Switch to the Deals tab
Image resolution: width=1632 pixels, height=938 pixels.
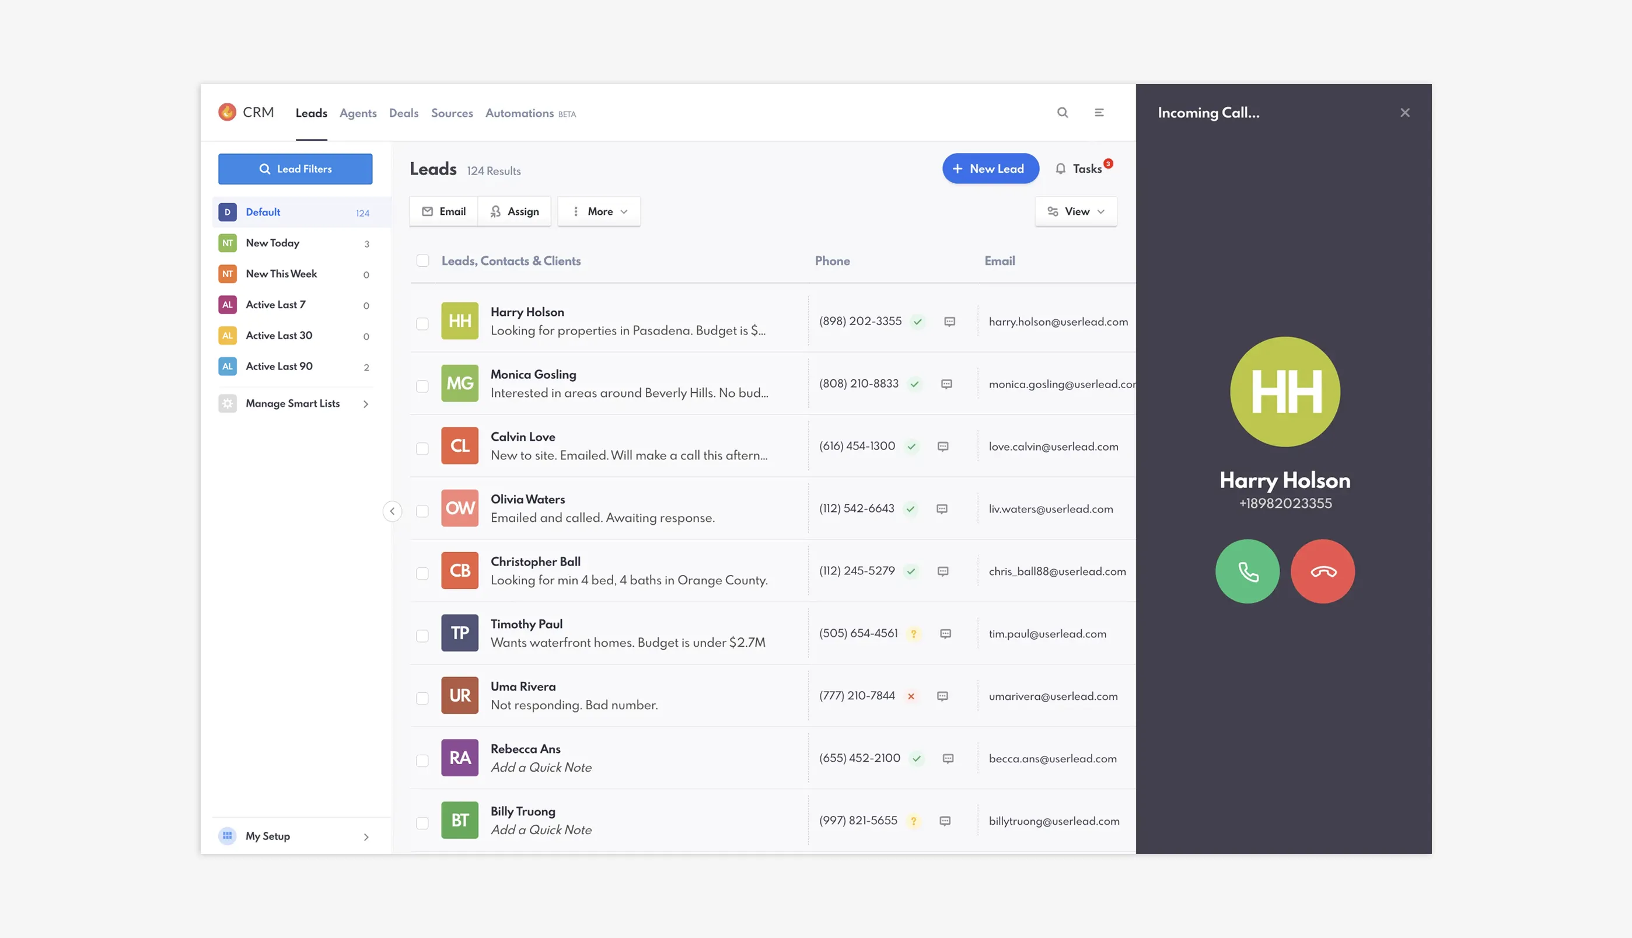[404, 113]
